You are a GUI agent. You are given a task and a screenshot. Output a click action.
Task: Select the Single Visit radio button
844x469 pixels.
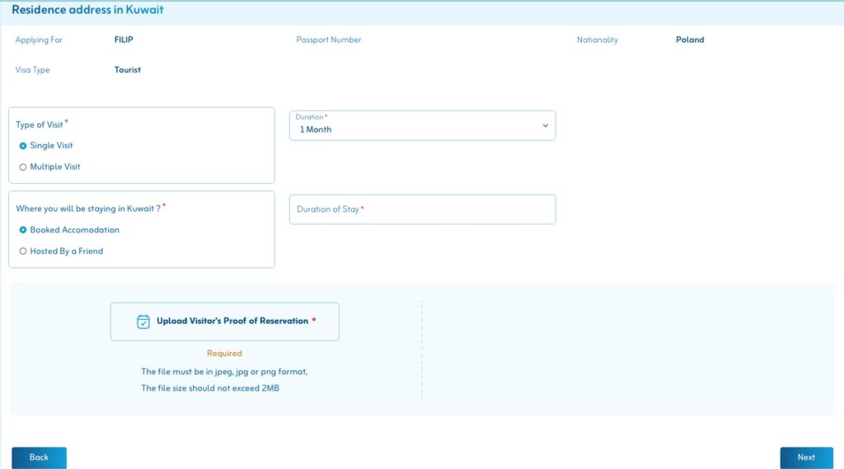(x=23, y=146)
